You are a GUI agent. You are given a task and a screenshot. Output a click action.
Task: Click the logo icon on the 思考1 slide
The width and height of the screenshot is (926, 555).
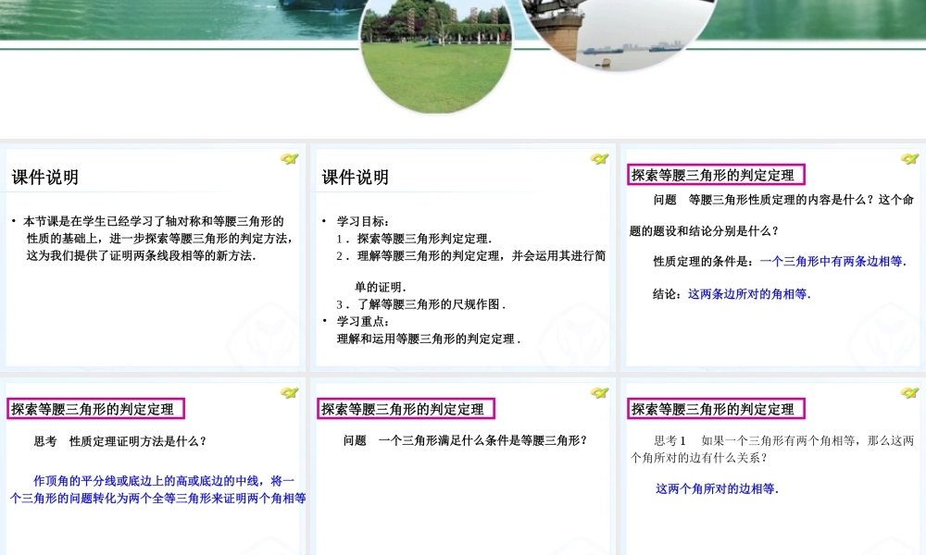click(x=909, y=393)
